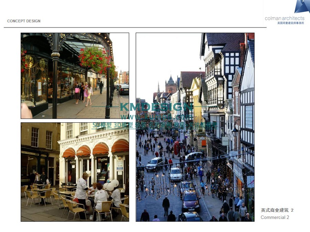Image resolution: width=310 pixels, height=232 pixels.
Task: Click the horizontal divider line under header
Action: [135, 27]
